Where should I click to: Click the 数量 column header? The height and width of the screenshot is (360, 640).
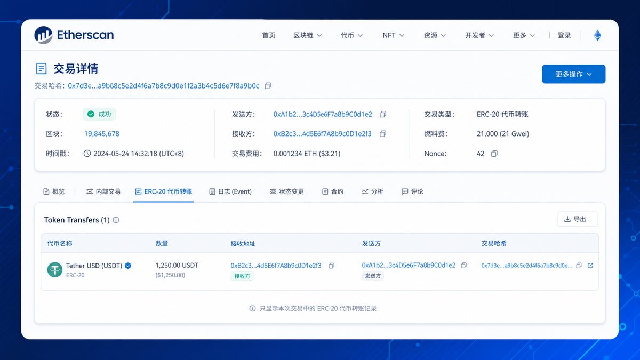point(162,243)
